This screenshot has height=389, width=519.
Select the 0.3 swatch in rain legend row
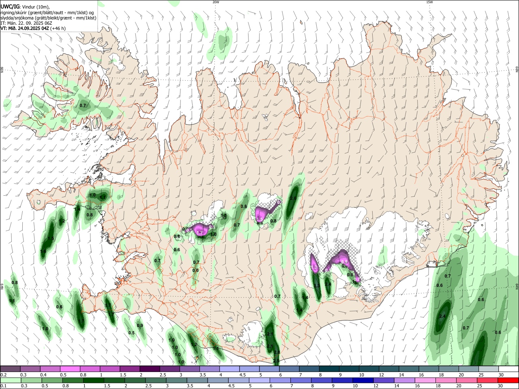31,380
